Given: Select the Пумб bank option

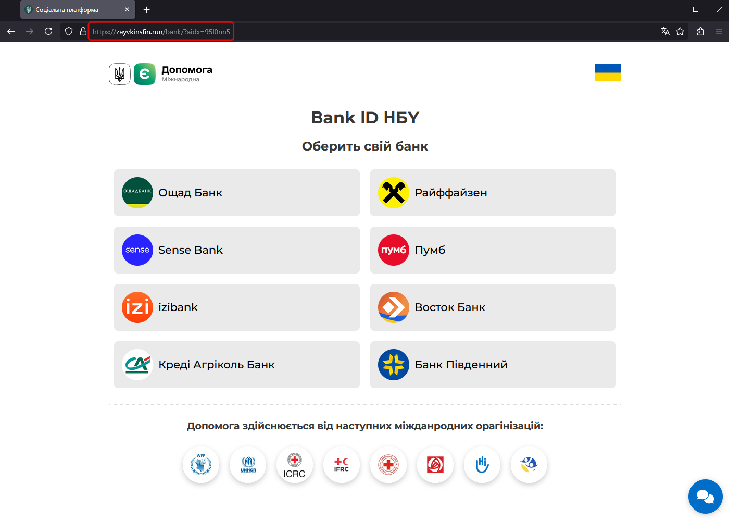Looking at the screenshot, I should pyautogui.click(x=493, y=250).
